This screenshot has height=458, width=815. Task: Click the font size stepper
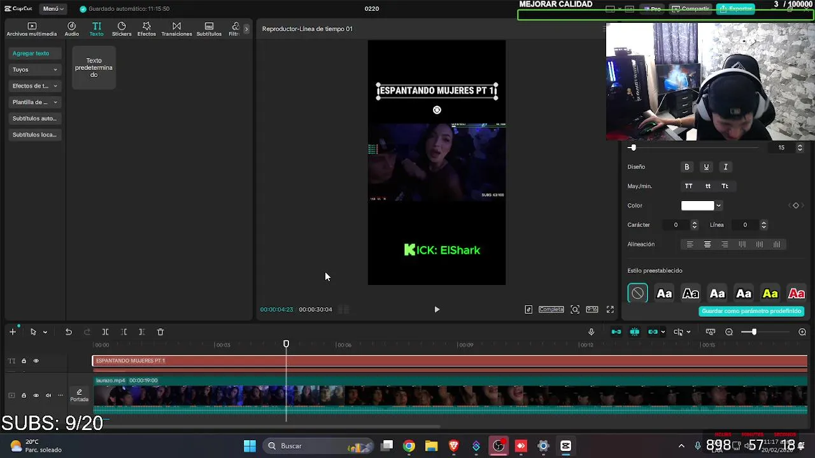800,148
